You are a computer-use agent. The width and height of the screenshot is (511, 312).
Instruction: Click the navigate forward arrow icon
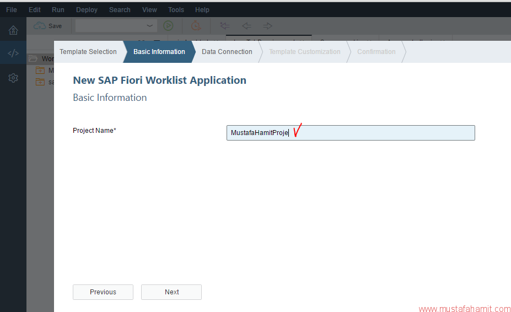point(267,26)
